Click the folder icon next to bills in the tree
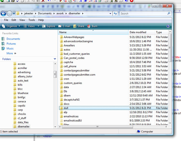The height and width of the screenshot is (141, 181). tap(15, 85)
